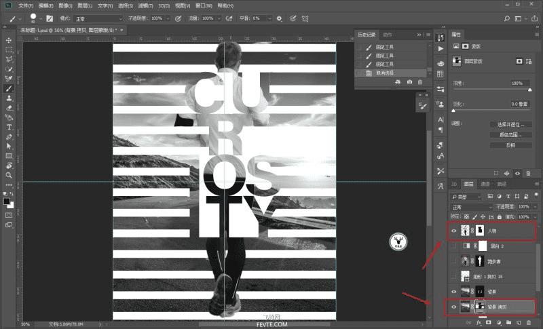Hide the 背景 拷贝 layer
Screen dimensions: 543x329
pos(453,307)
